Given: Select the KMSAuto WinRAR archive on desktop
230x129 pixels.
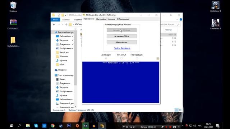Looking at the screenshot, I should point(13,24).
